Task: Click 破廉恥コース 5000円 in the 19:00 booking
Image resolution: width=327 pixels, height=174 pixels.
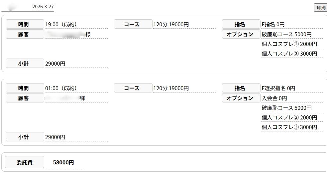Action: tap(286, 34)
